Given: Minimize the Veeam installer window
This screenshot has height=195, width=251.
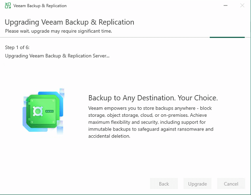Looking at the screenshot, I should pos(225,6).
